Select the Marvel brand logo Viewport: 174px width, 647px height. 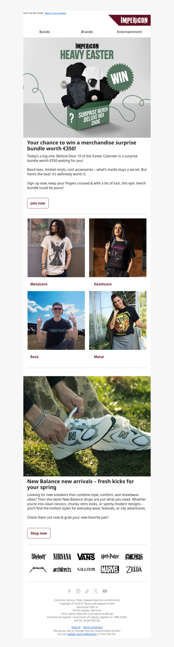[110, 569]
